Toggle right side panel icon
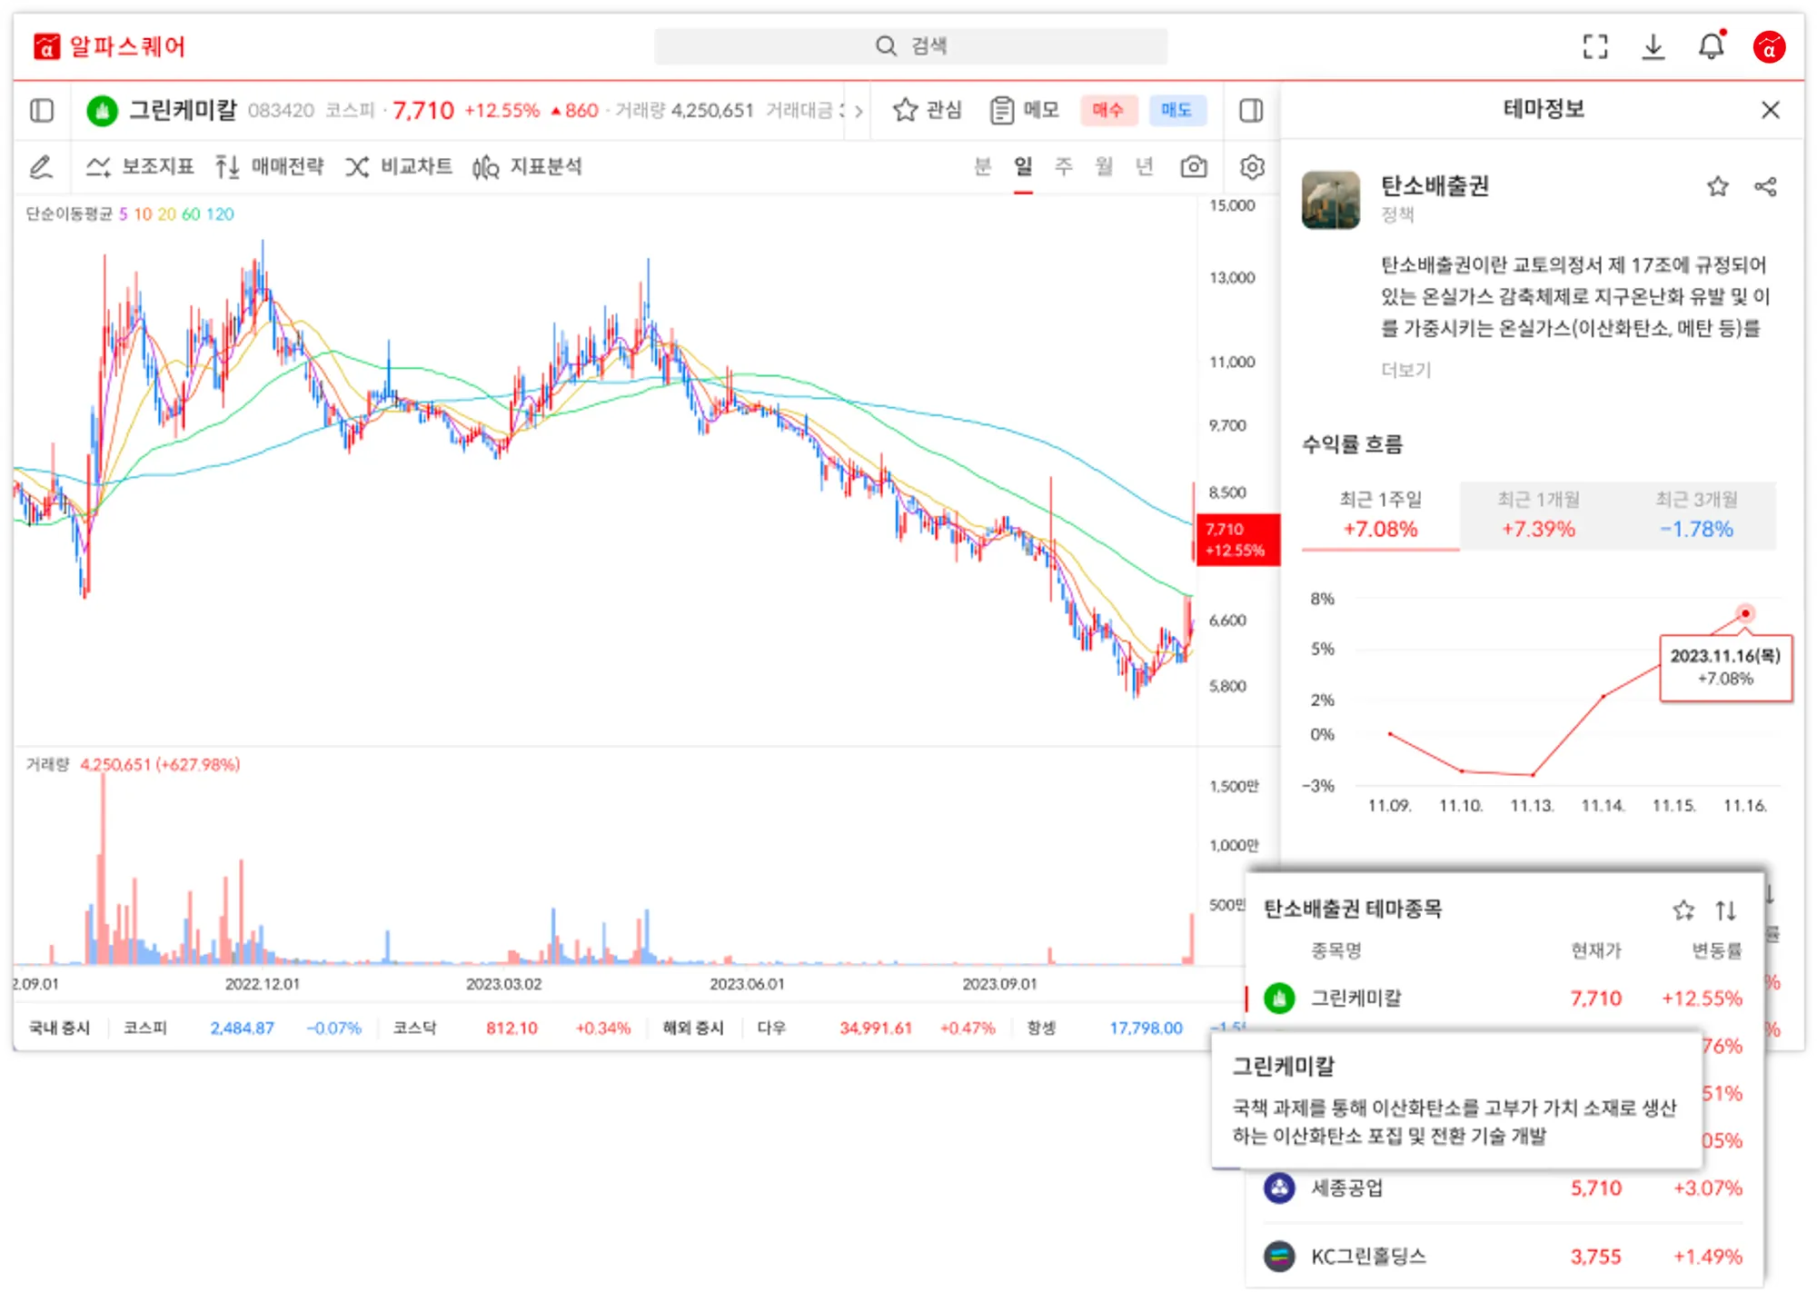This screenshot has width=1817, height=1292. 1251,111
